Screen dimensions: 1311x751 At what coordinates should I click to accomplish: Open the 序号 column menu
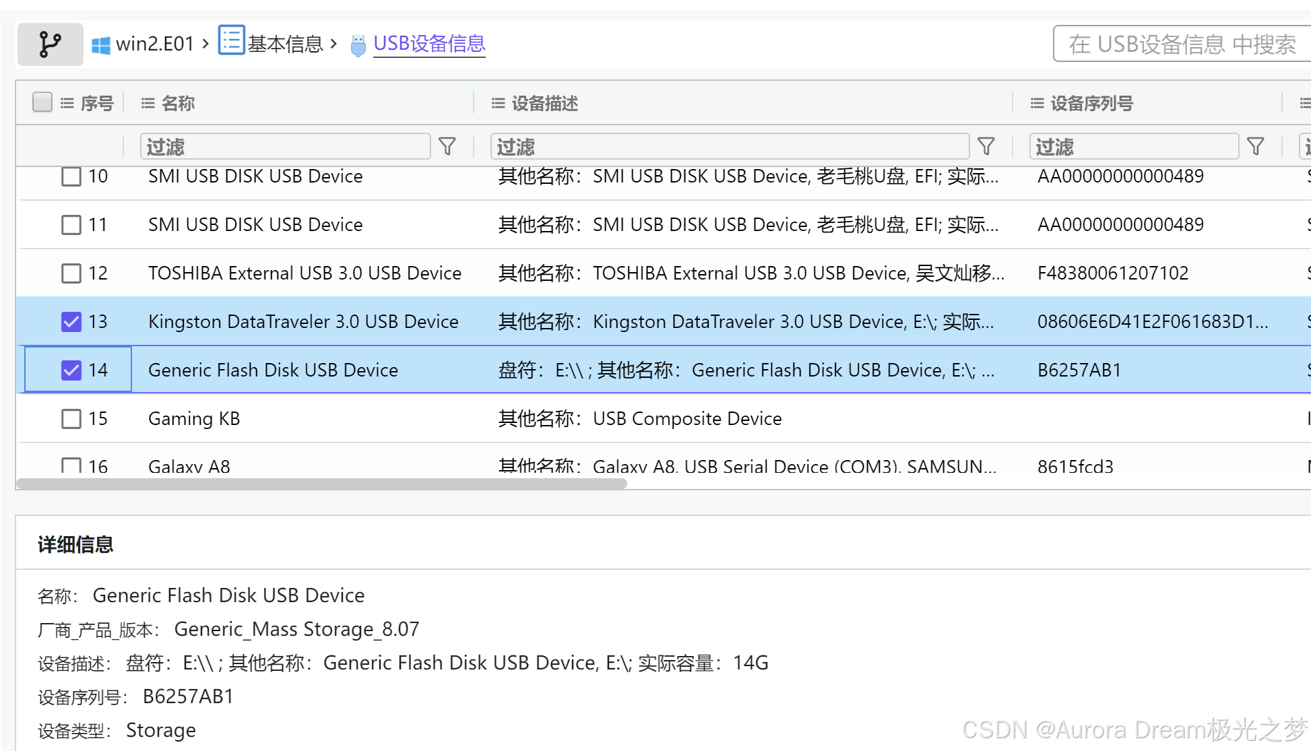coord(67,103)
